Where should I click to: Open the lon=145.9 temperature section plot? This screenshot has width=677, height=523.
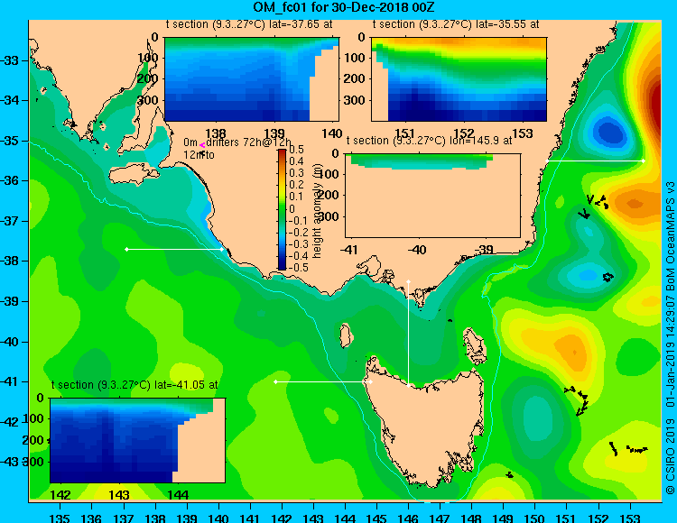432,195
